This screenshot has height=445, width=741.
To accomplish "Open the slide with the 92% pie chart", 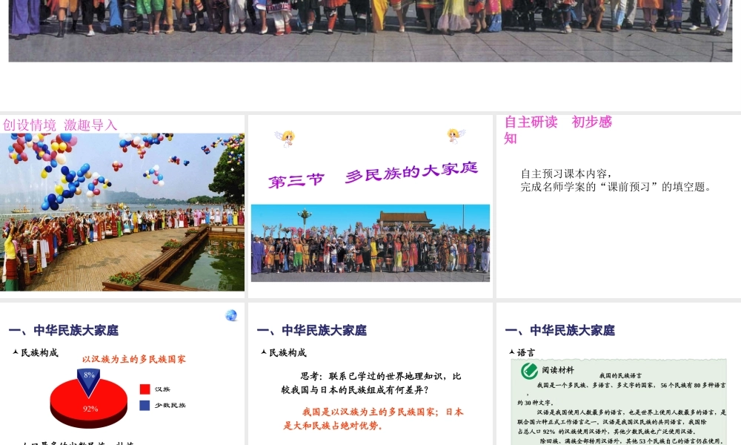I will pyautogui.click(x=122, y=374).
